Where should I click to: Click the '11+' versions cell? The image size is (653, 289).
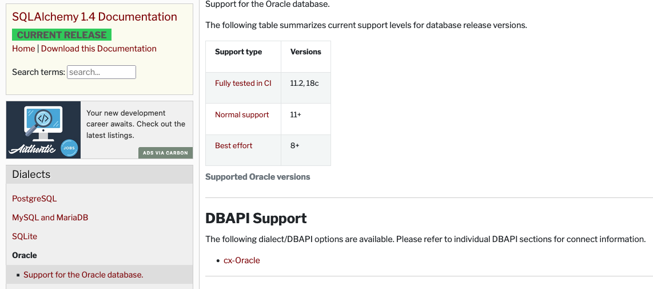point(306,119)
